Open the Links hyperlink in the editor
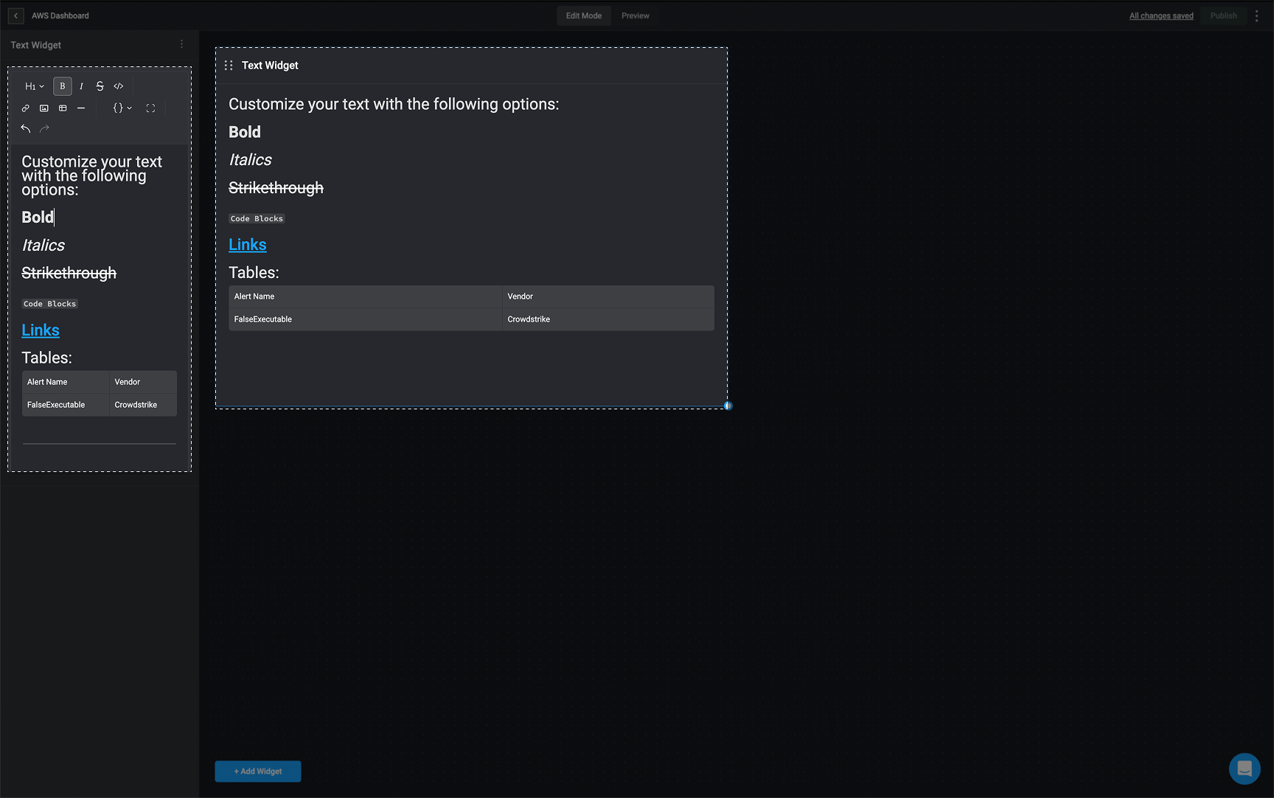This screenshot has height=798, width=1274. pos(41,330)
